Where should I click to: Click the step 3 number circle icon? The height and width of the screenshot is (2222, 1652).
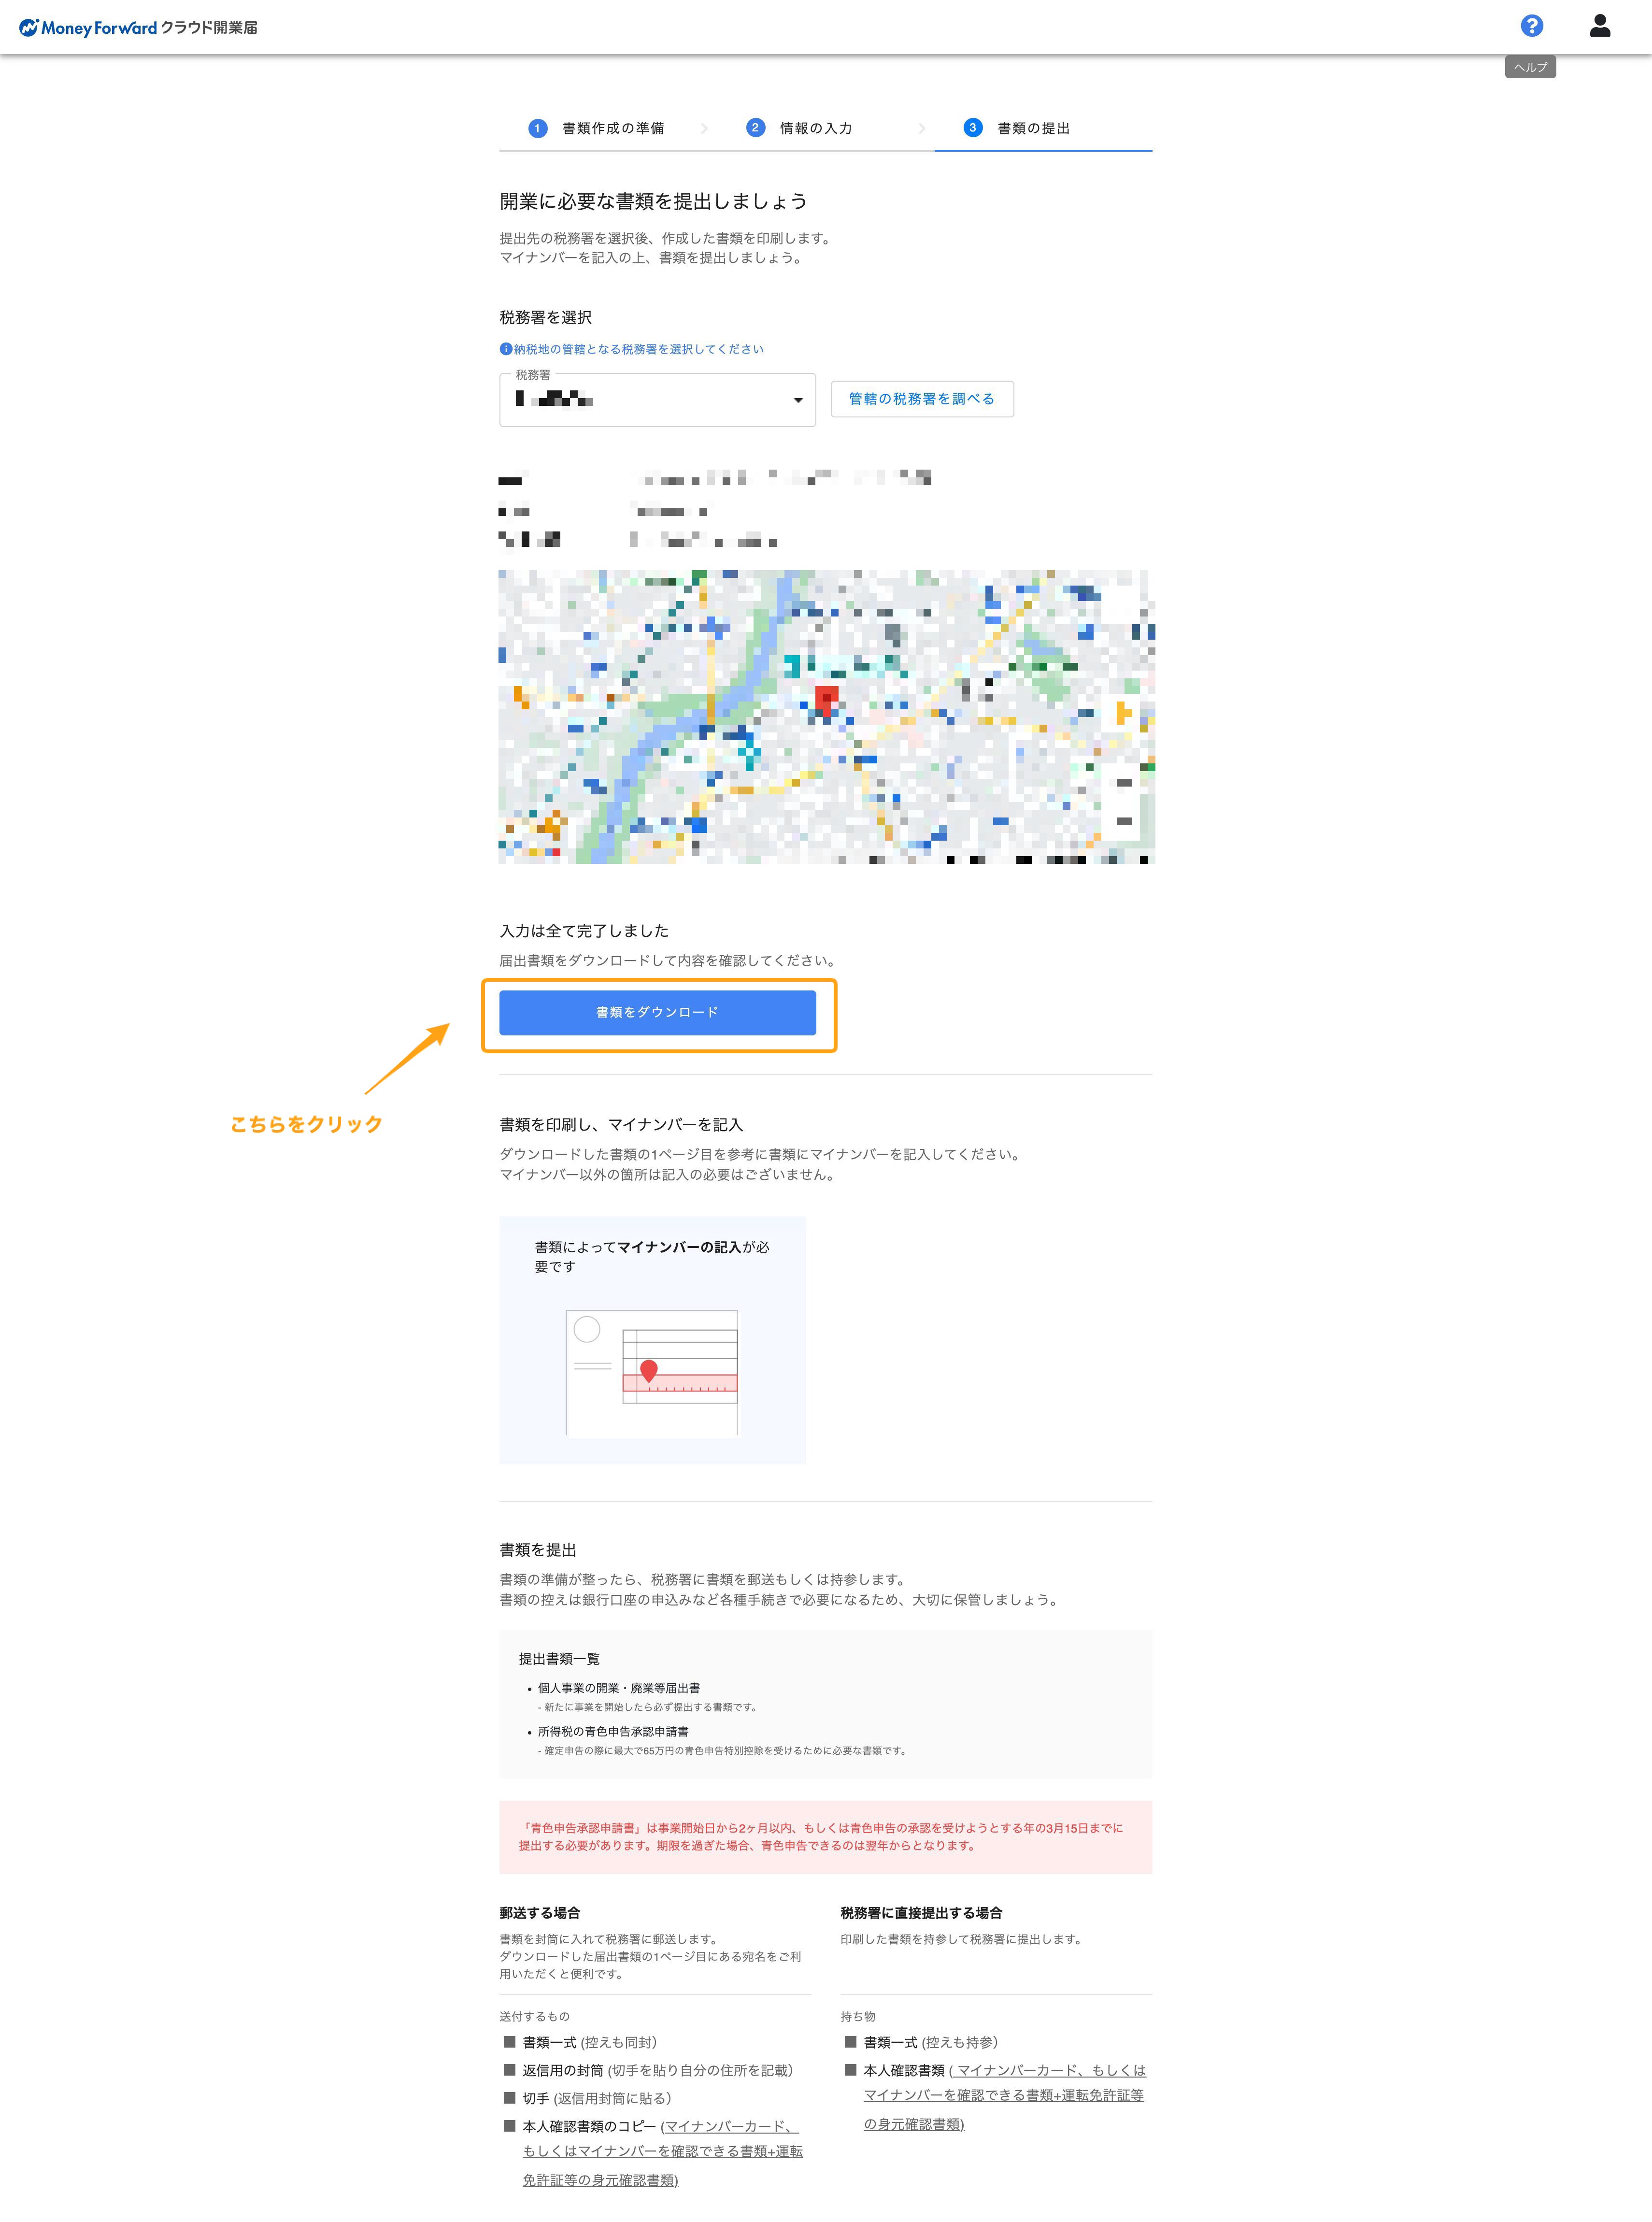point(973,128)
